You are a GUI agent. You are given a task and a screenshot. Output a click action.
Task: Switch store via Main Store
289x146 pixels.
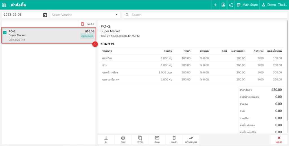[x=247, y=5]
